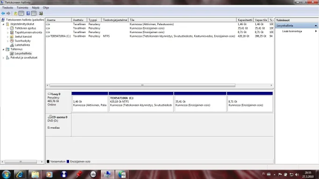Click the Levynhallinta disk icon in the tree
Image resolution: width=319 pixels, height=179 pixels.
click(12, 54)
